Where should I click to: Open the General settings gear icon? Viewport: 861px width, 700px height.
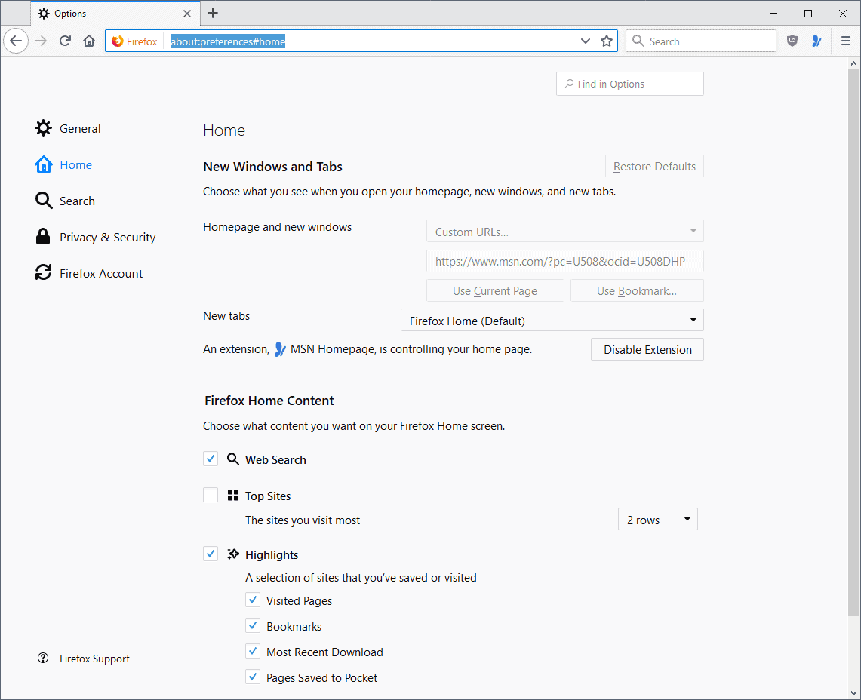[x=43, y=128]
